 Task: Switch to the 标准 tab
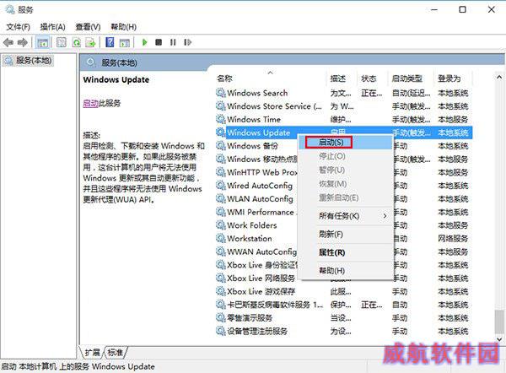click(116, 353)
